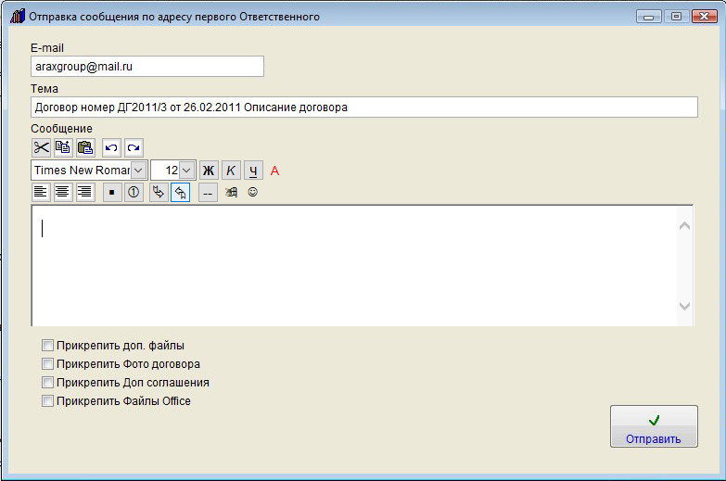Decrease indent of the paragraph
The width and height of the screenshot is (726, 481).
pyautogui.click(x=181, y=192)
